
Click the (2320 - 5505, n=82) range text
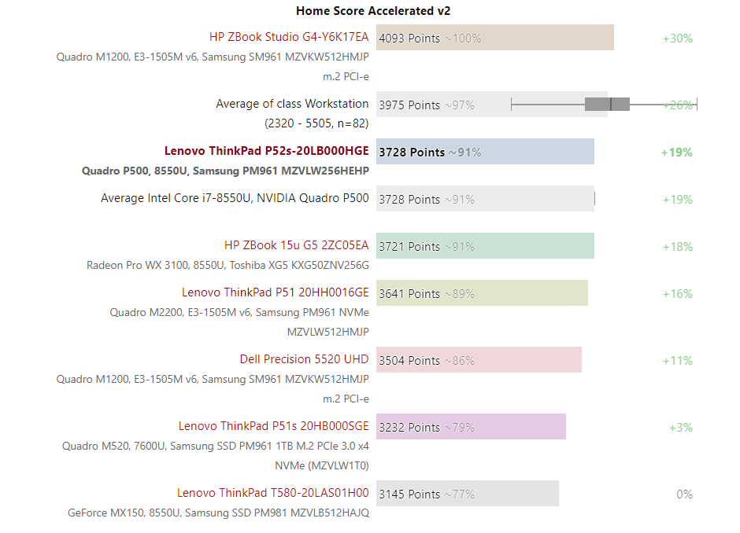pos(316,123)
